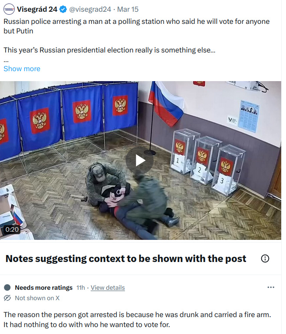Screen dimensions: 286x334
Task: Click the blue verified badge icon
Action: [63, 10]
